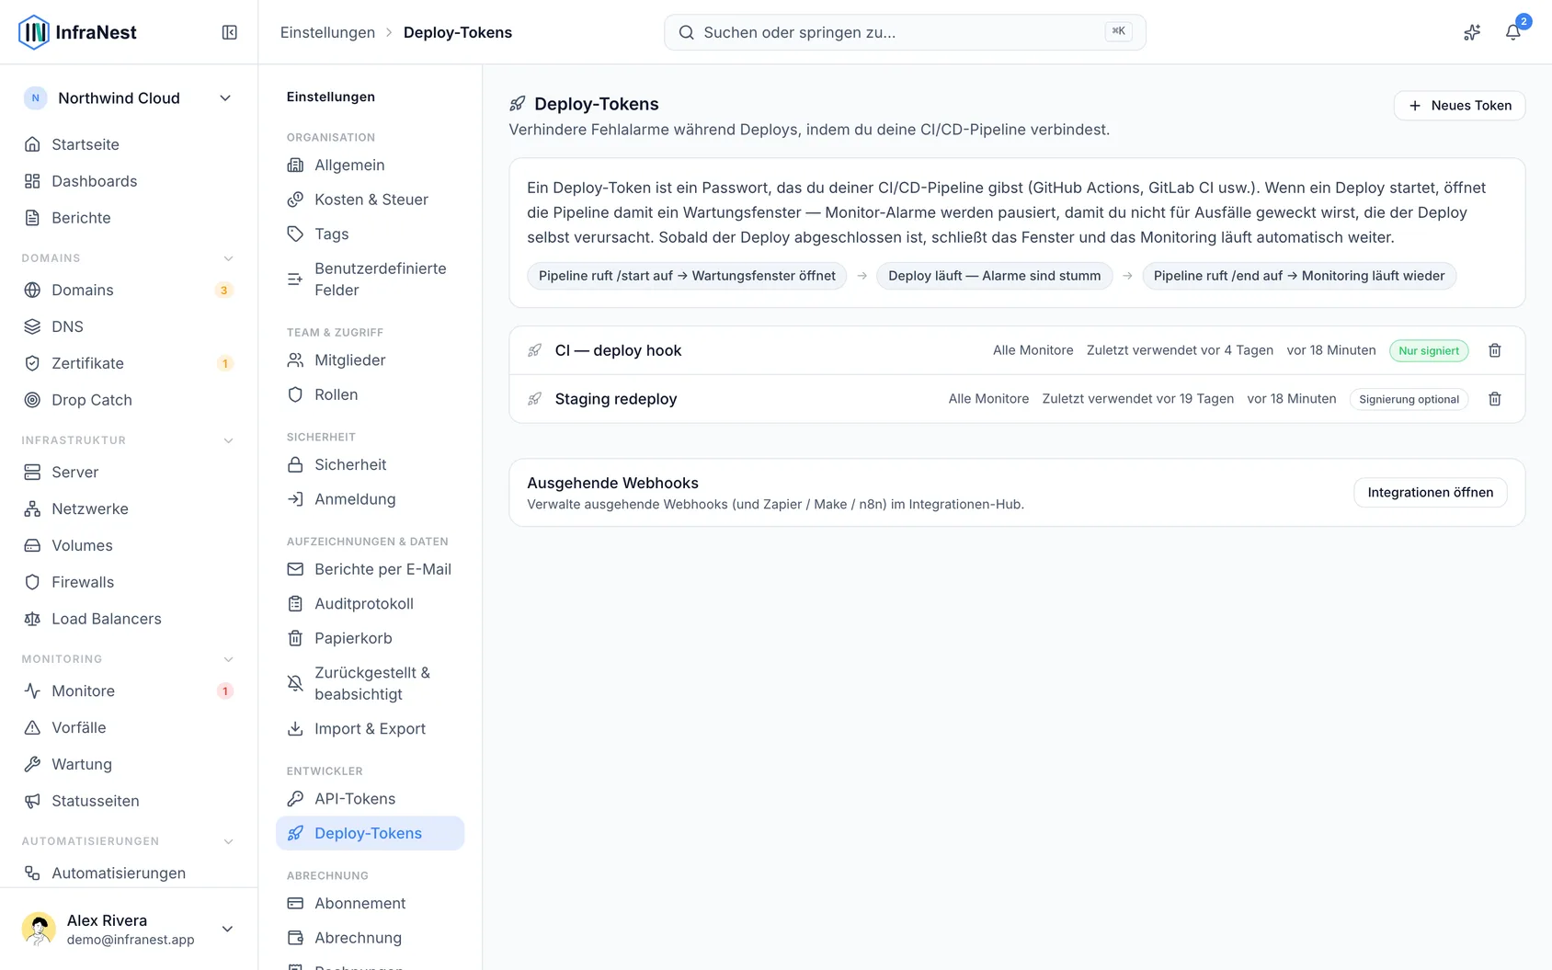Click 'Zuletzt verwendet vor 4 Tagen' text
The image size is (1552, 970).
tap(1180, 350)
